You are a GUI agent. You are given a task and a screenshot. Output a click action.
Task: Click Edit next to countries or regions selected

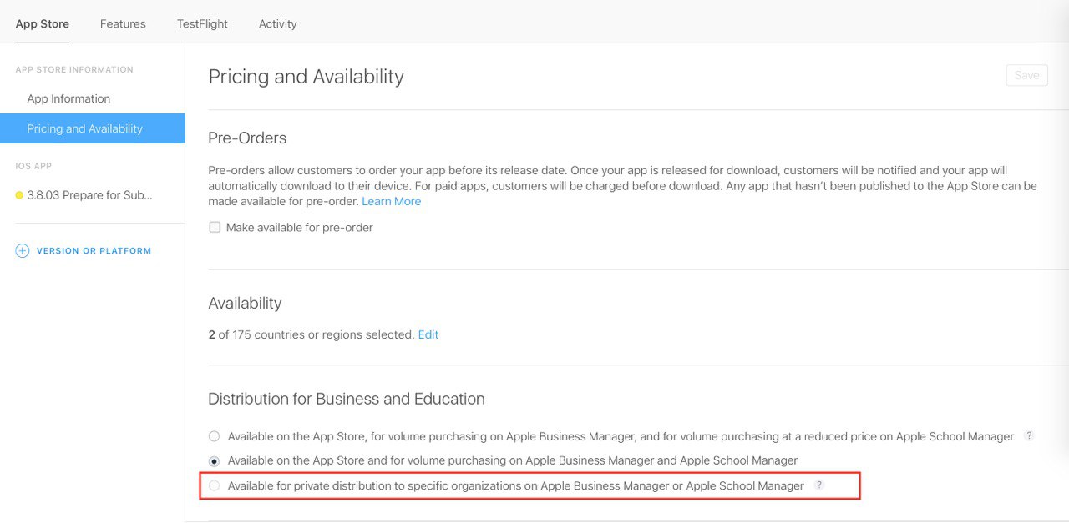(x=428, y=334)
